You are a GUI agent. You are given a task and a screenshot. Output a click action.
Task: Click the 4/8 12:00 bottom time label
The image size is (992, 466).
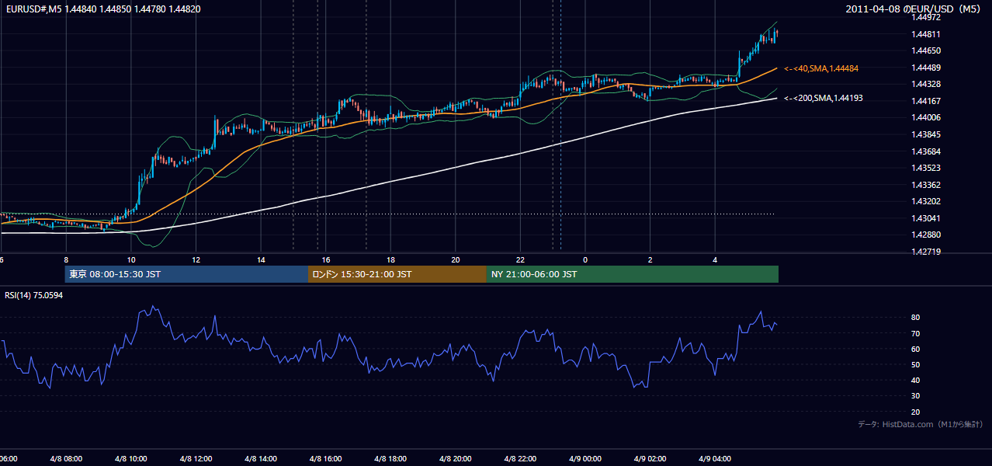point(196,459)
